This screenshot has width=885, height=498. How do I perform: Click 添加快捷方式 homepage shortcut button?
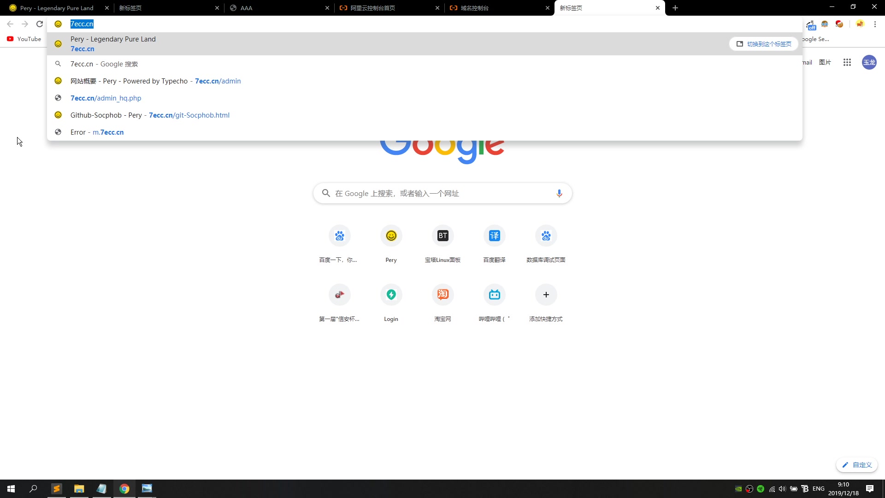[546, 294]
